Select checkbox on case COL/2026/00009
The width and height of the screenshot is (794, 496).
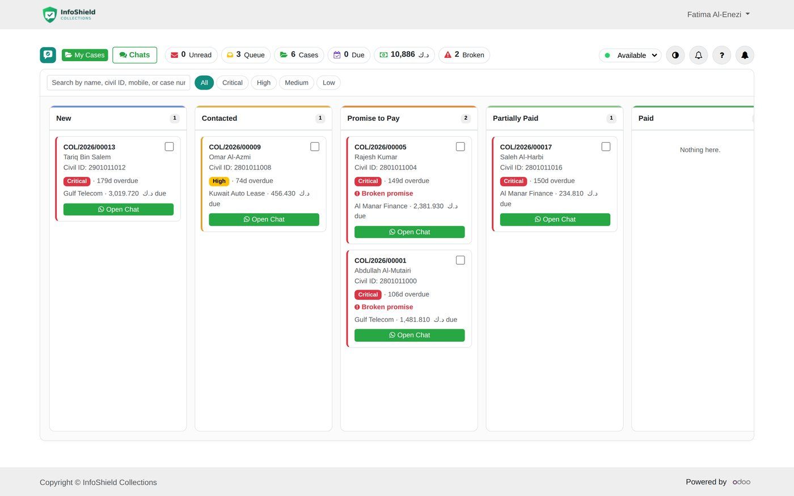[x=315, y=147]
